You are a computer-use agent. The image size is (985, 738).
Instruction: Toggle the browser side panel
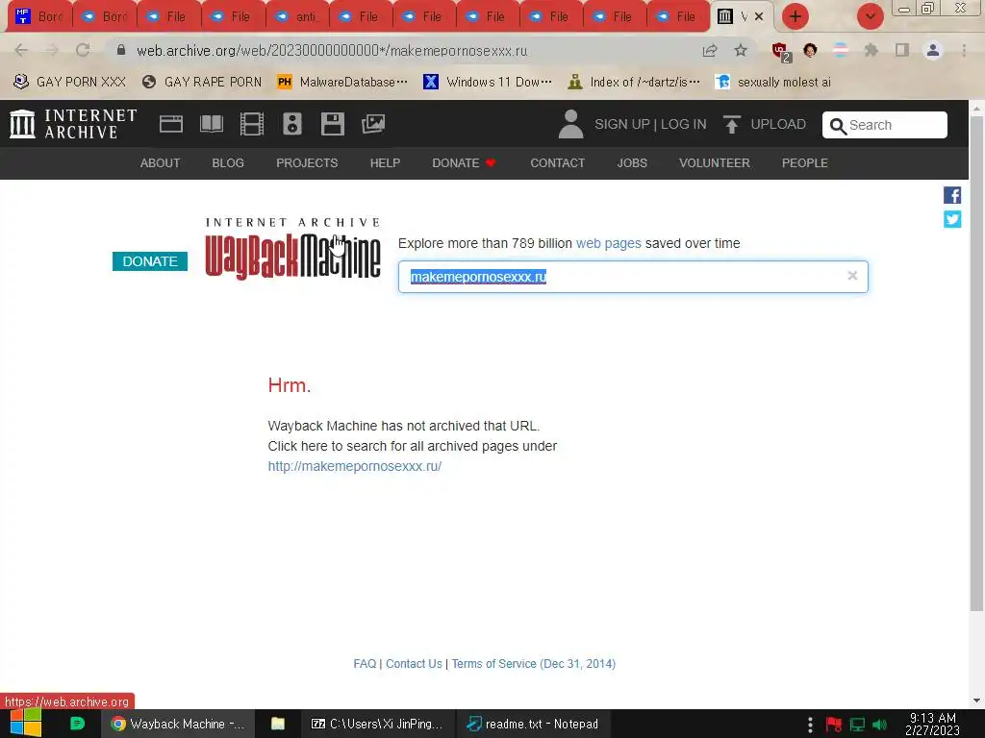click(x=902, y=50)
